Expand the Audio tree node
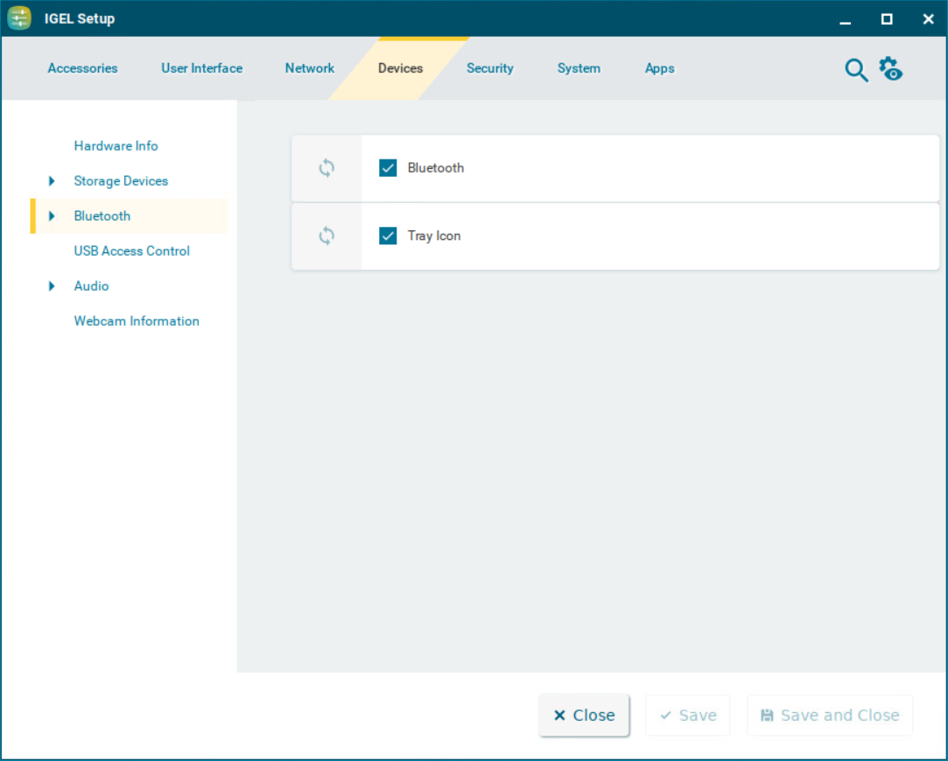 pyautogui.click(x=52, y=286)
